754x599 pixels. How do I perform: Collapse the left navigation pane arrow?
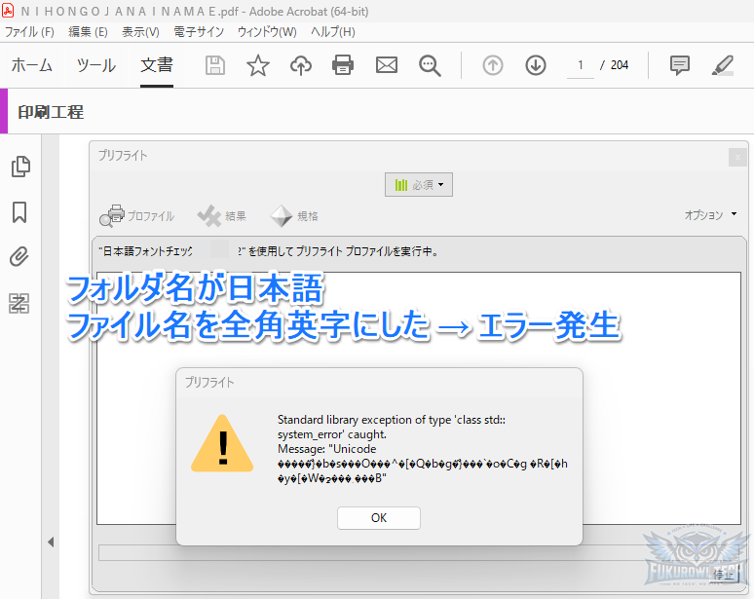tap(51, 543)
